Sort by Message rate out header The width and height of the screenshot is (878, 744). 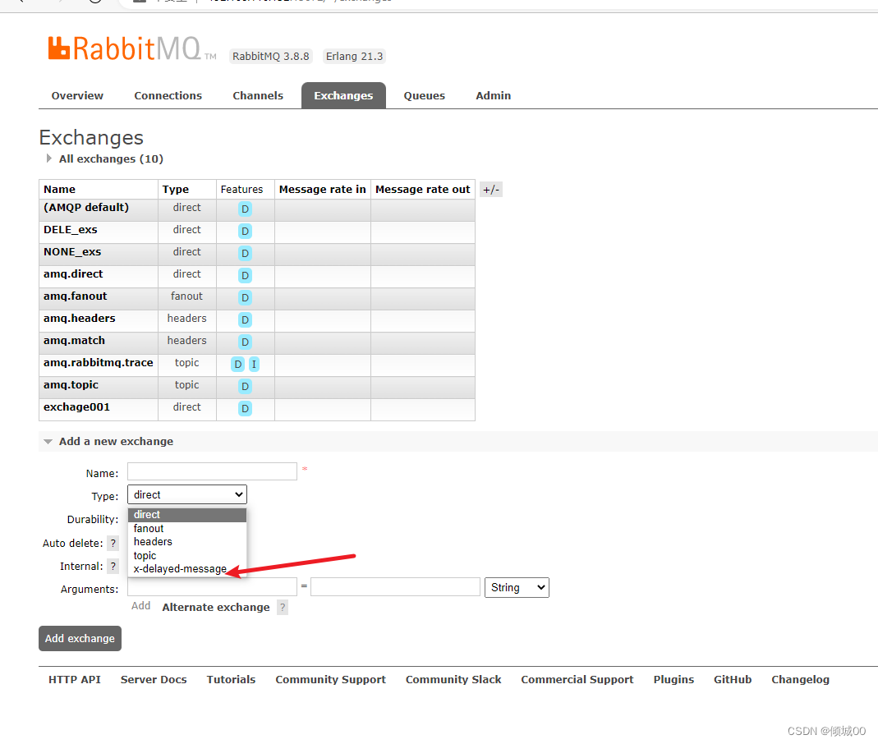pyautogui.click(x=423, y=190)
